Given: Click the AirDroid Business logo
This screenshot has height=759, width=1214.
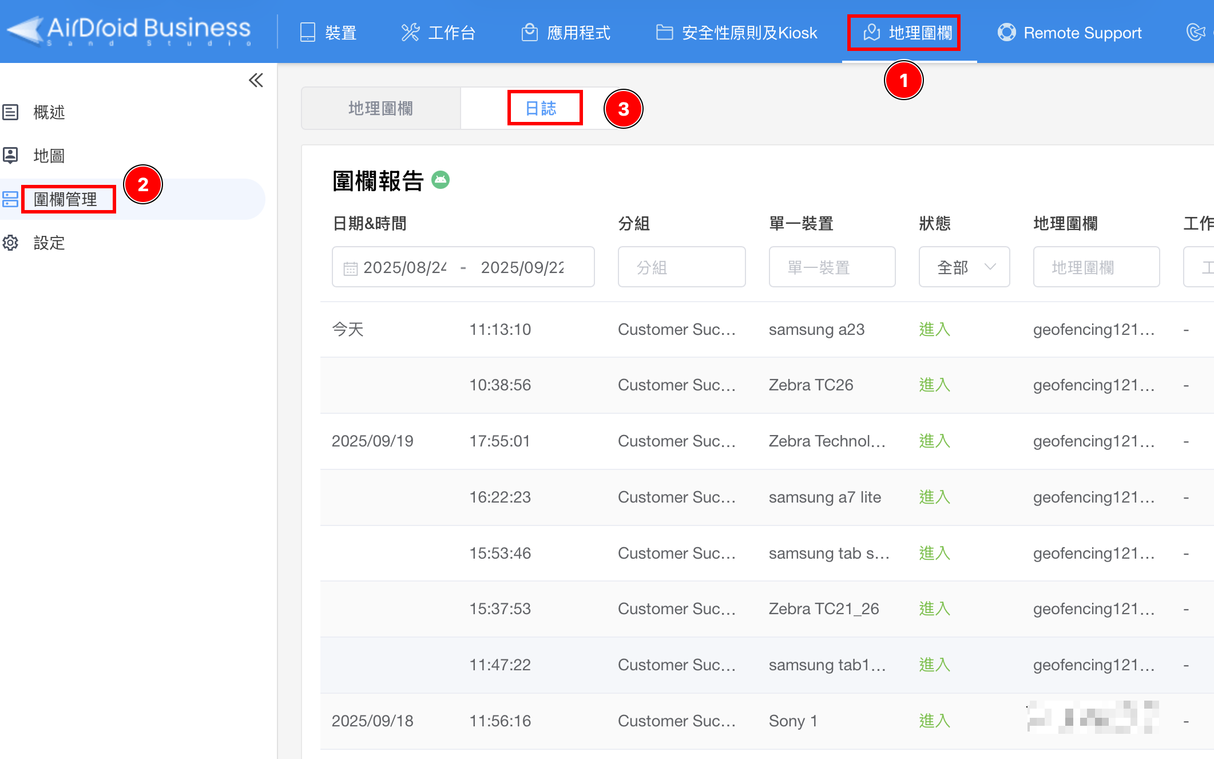Looking at the screenshot, I should pyautogui.click(x=129, y=30).
